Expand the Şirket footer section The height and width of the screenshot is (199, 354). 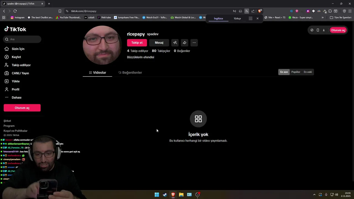(x=7, y=121)
